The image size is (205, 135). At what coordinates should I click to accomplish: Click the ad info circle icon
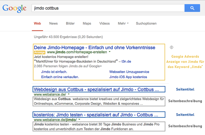tap(171, 47)
